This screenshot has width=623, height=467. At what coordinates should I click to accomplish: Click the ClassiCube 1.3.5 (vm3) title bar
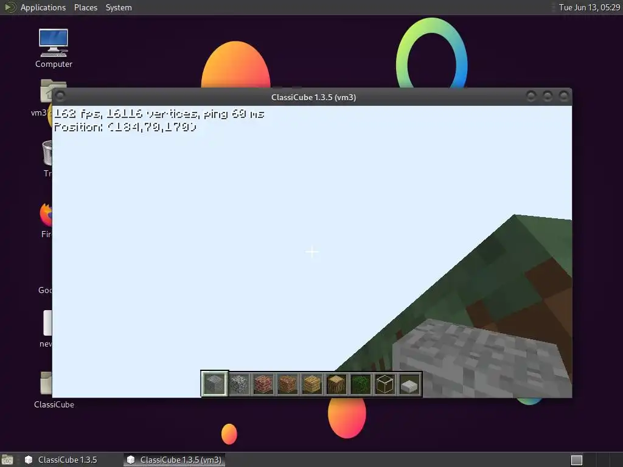pos(313,97)
